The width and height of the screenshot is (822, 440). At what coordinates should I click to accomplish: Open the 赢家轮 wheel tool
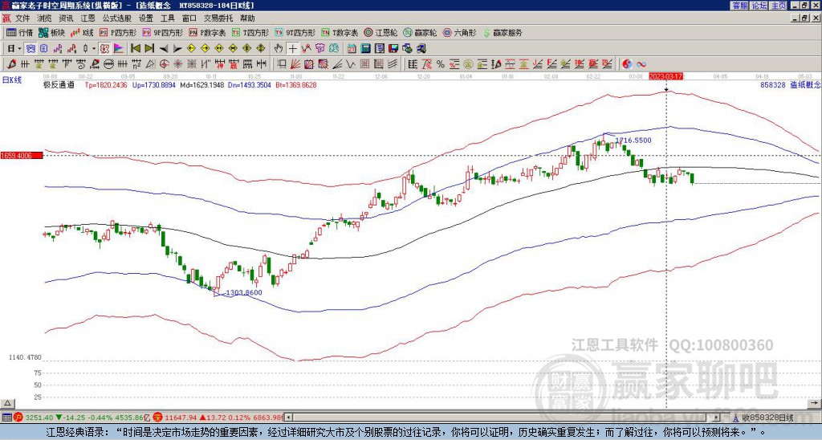(x=420, y=32)
